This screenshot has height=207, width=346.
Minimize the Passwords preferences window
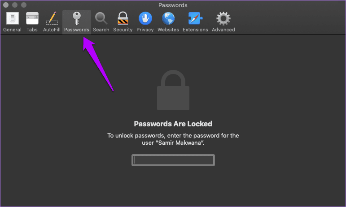tap(14, 5)
